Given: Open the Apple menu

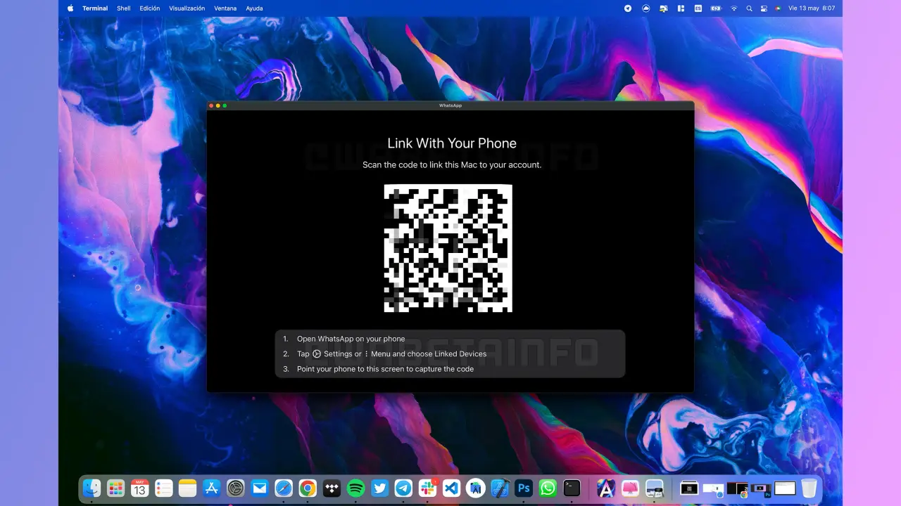Looking at the screenshot, I should click(70, 8).
